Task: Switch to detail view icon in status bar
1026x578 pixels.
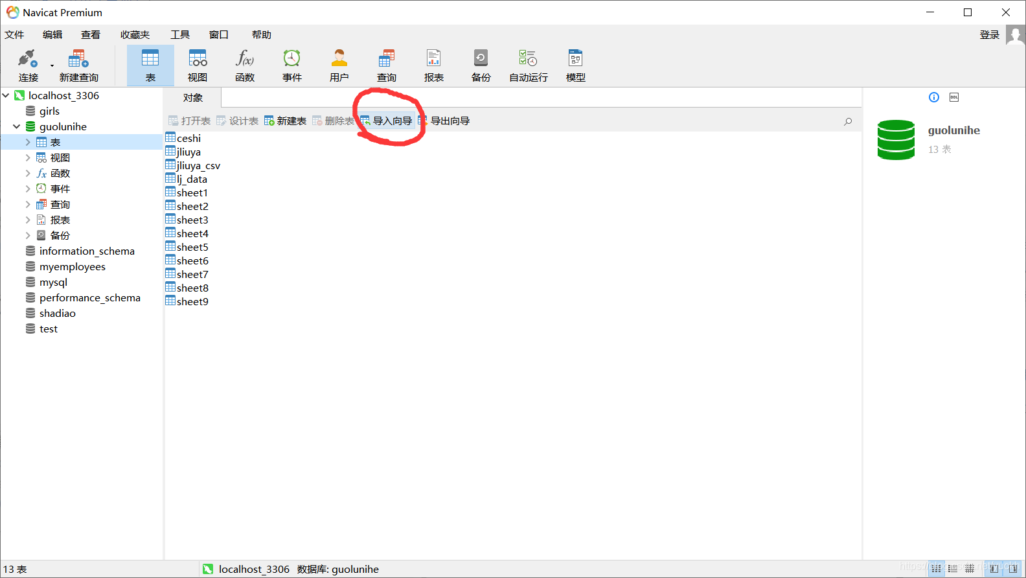Action: click(953, 569)
